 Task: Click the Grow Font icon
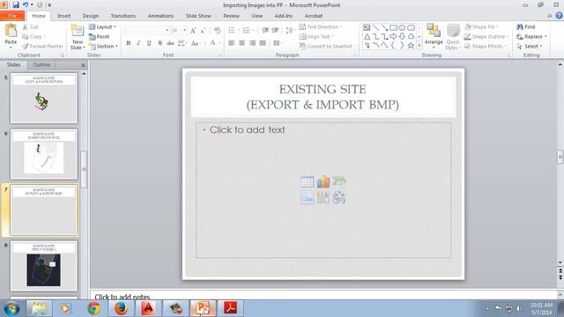(x=193, y=31)
